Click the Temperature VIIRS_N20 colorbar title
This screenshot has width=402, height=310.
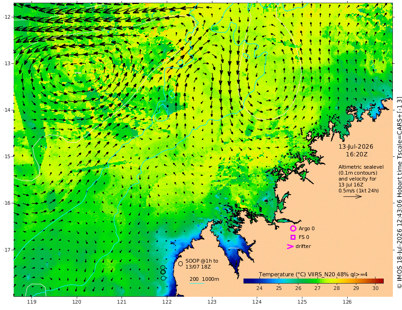coord(313,274)
